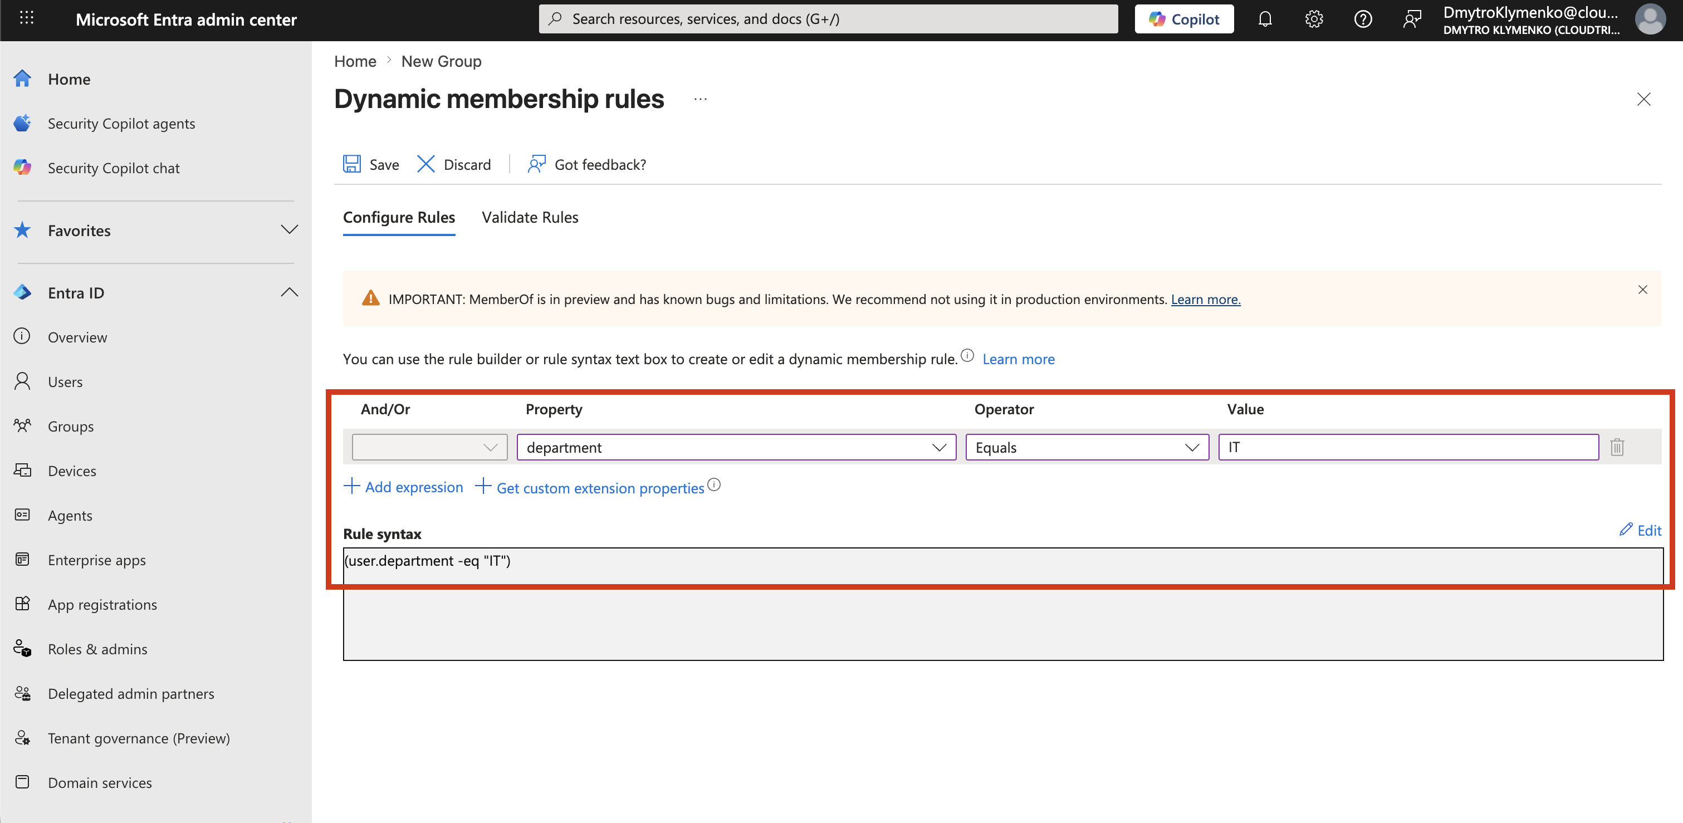Show info tooltip beside custom extension properties
The width and height of the screenshot is (1683, 823).
[714, 484]
